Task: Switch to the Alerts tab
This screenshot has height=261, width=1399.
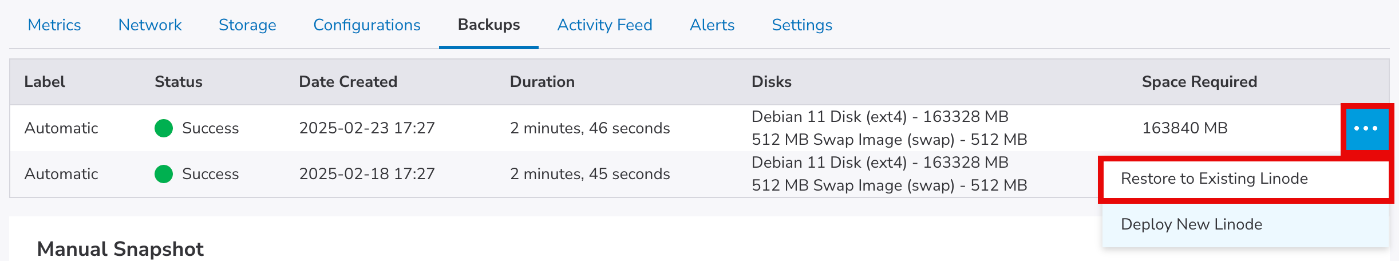Action: (712, 25)
